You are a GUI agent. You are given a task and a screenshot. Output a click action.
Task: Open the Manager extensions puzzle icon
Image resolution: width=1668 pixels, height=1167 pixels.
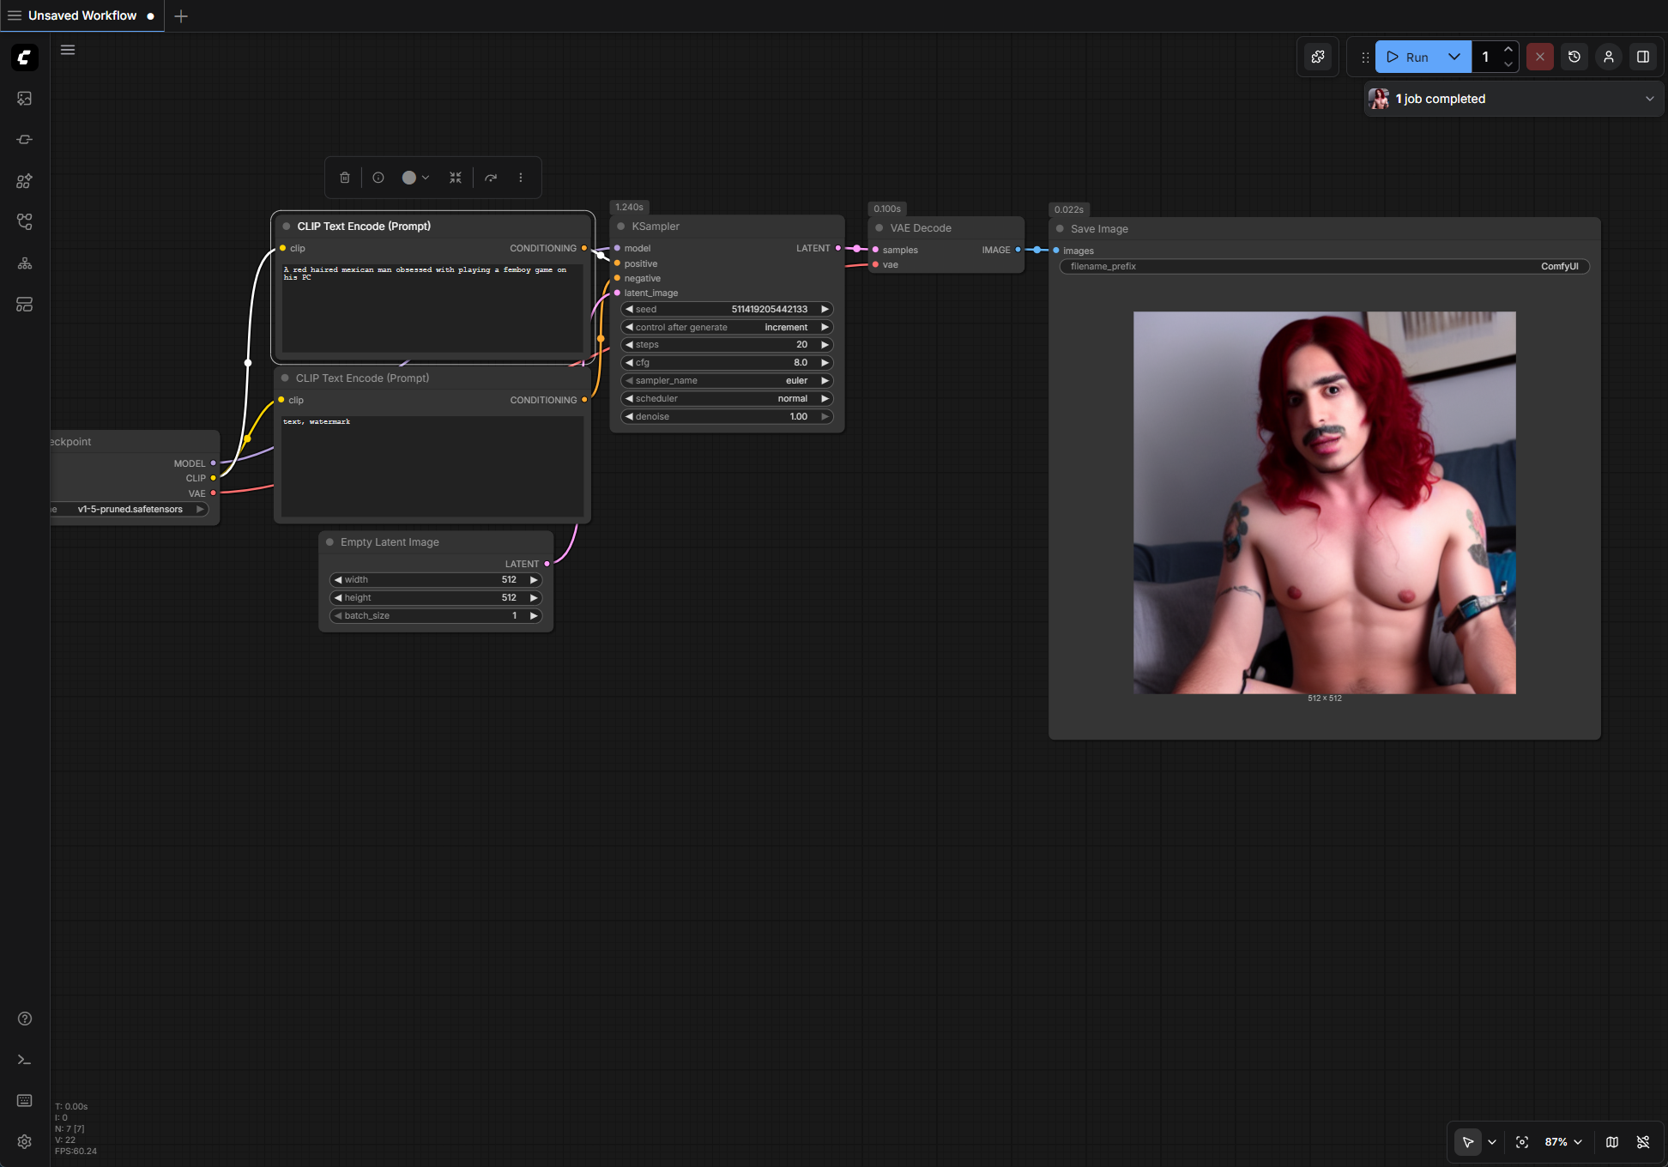(1318, 57)
